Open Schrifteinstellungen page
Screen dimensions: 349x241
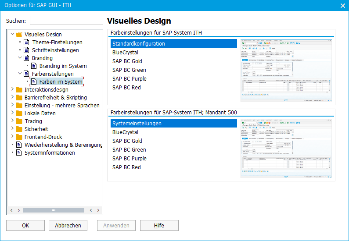coord(55,50)
